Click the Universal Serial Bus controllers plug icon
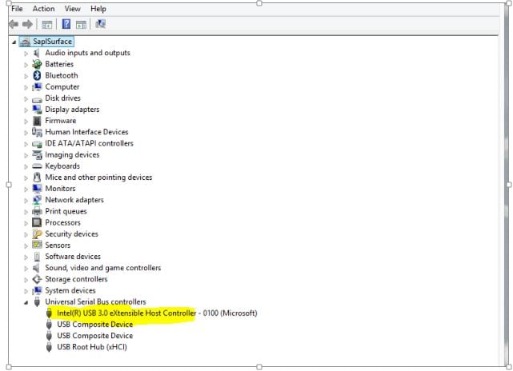 (x=37, y=301)
